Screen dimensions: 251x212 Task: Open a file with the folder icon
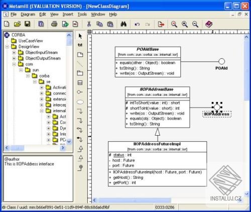tap(17, 24)
